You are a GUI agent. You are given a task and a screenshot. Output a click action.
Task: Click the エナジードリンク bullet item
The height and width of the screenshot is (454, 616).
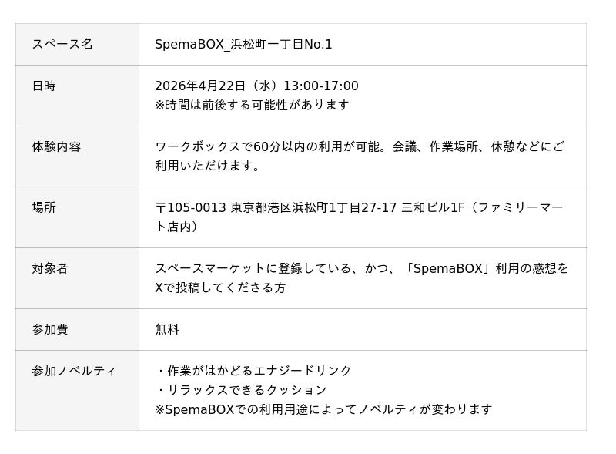point(253,371)
